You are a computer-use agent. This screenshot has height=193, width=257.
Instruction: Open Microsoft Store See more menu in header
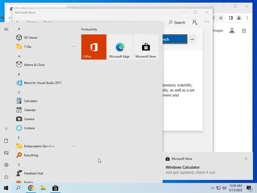pyautogui.click(x=207, y=22)
